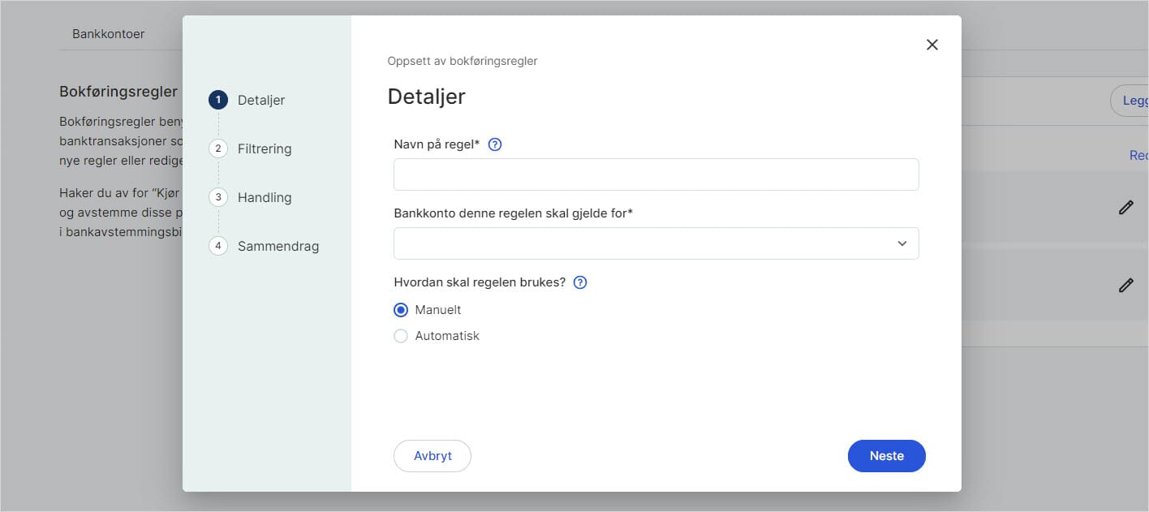Click the Bankkonto denne regelen combo box field

(656, 243)
